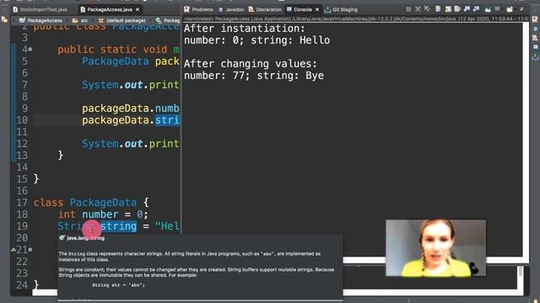
Task: Minimize the Console view panel
Action: click(522, 8)
